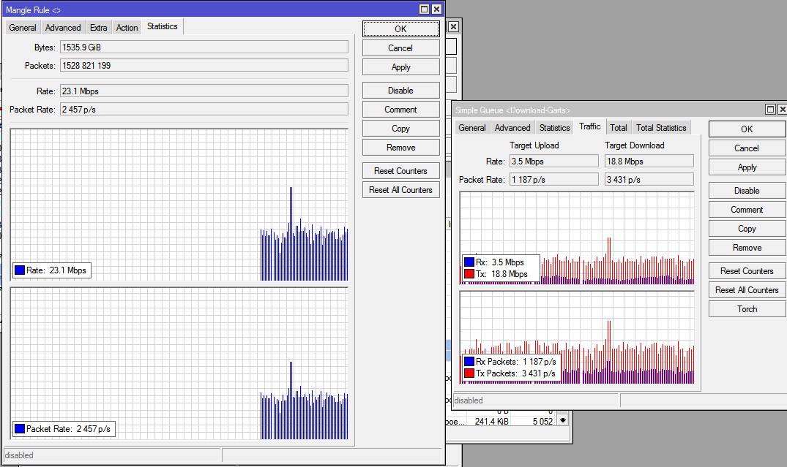Select Packet Rate field 2 457 p/s

click(204, 109)
